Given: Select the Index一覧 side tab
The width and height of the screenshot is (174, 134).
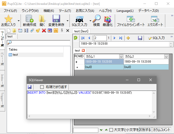Looking at the screenshot, I should [x=2, y=80].
